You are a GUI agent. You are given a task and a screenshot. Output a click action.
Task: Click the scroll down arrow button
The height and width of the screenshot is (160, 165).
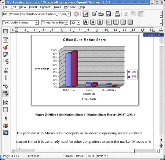161,136
